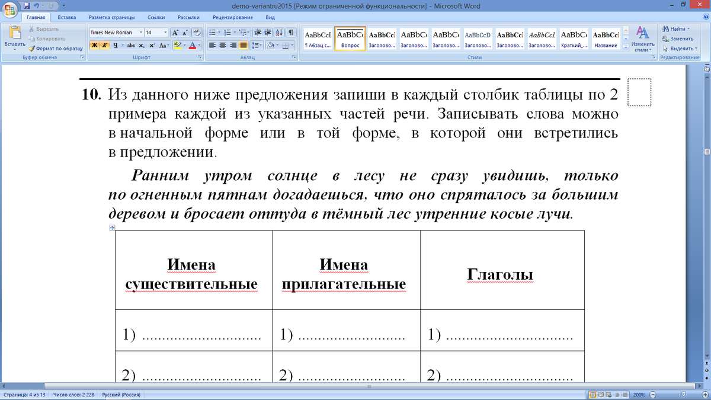Open the Абзац paragraph dialog launcher
This screenshot has height=400, width=711.
tap(294, 57)
